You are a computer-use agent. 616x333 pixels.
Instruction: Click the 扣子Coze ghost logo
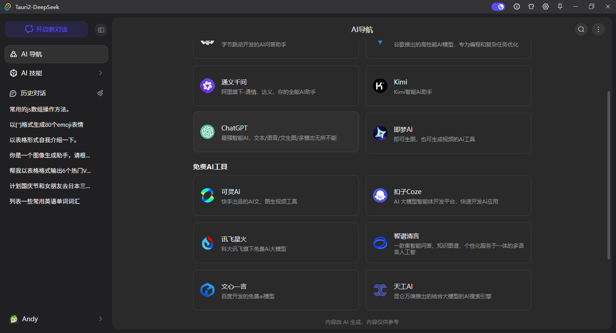(380, 195)
